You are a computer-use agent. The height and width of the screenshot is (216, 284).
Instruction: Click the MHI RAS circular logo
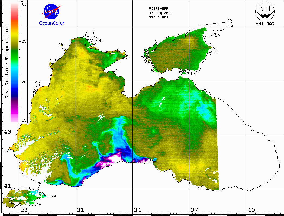[x=265, y=11]
